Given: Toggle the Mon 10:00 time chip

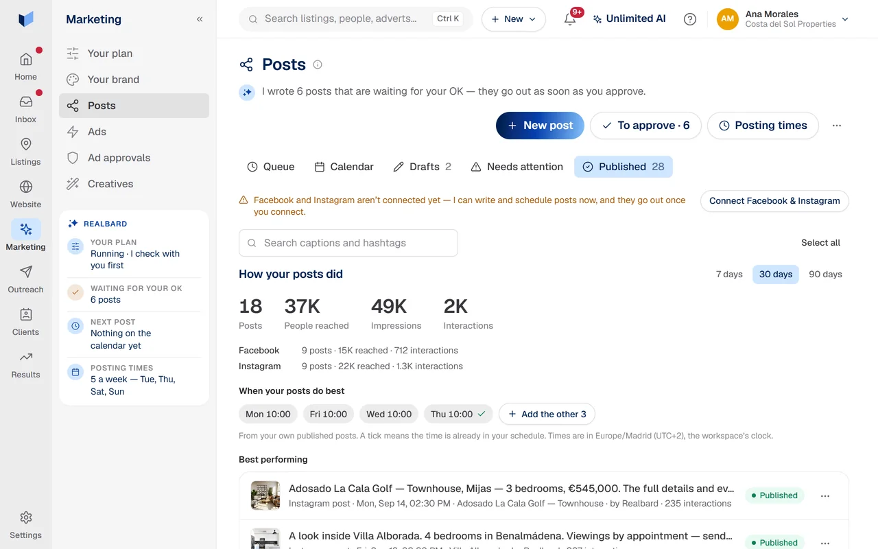Looking at the screenshot, I should [x=268, y=414].
